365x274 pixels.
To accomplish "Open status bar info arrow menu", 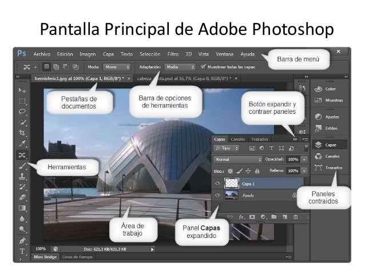I will tap(152, 249).
